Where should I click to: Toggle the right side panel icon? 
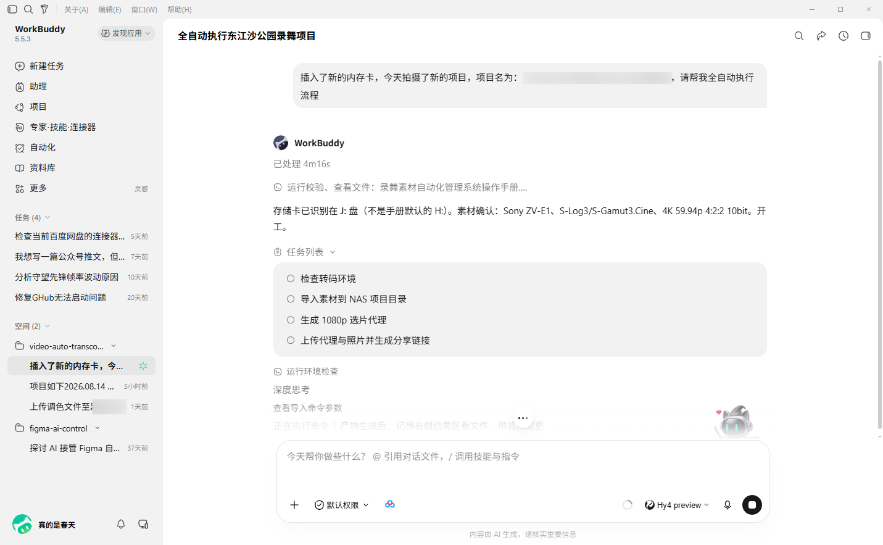pos(866,36)
